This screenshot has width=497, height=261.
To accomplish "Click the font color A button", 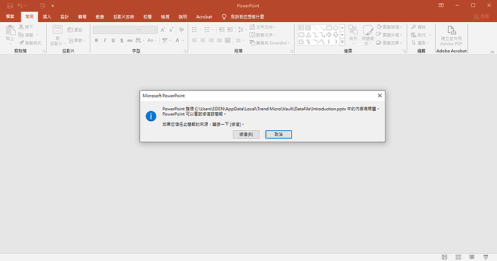I will 177,41.
